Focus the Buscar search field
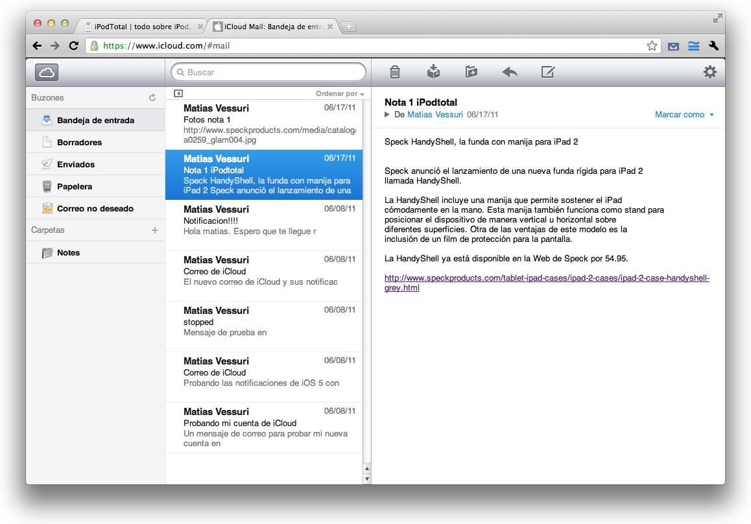 [x=268, y=73]
